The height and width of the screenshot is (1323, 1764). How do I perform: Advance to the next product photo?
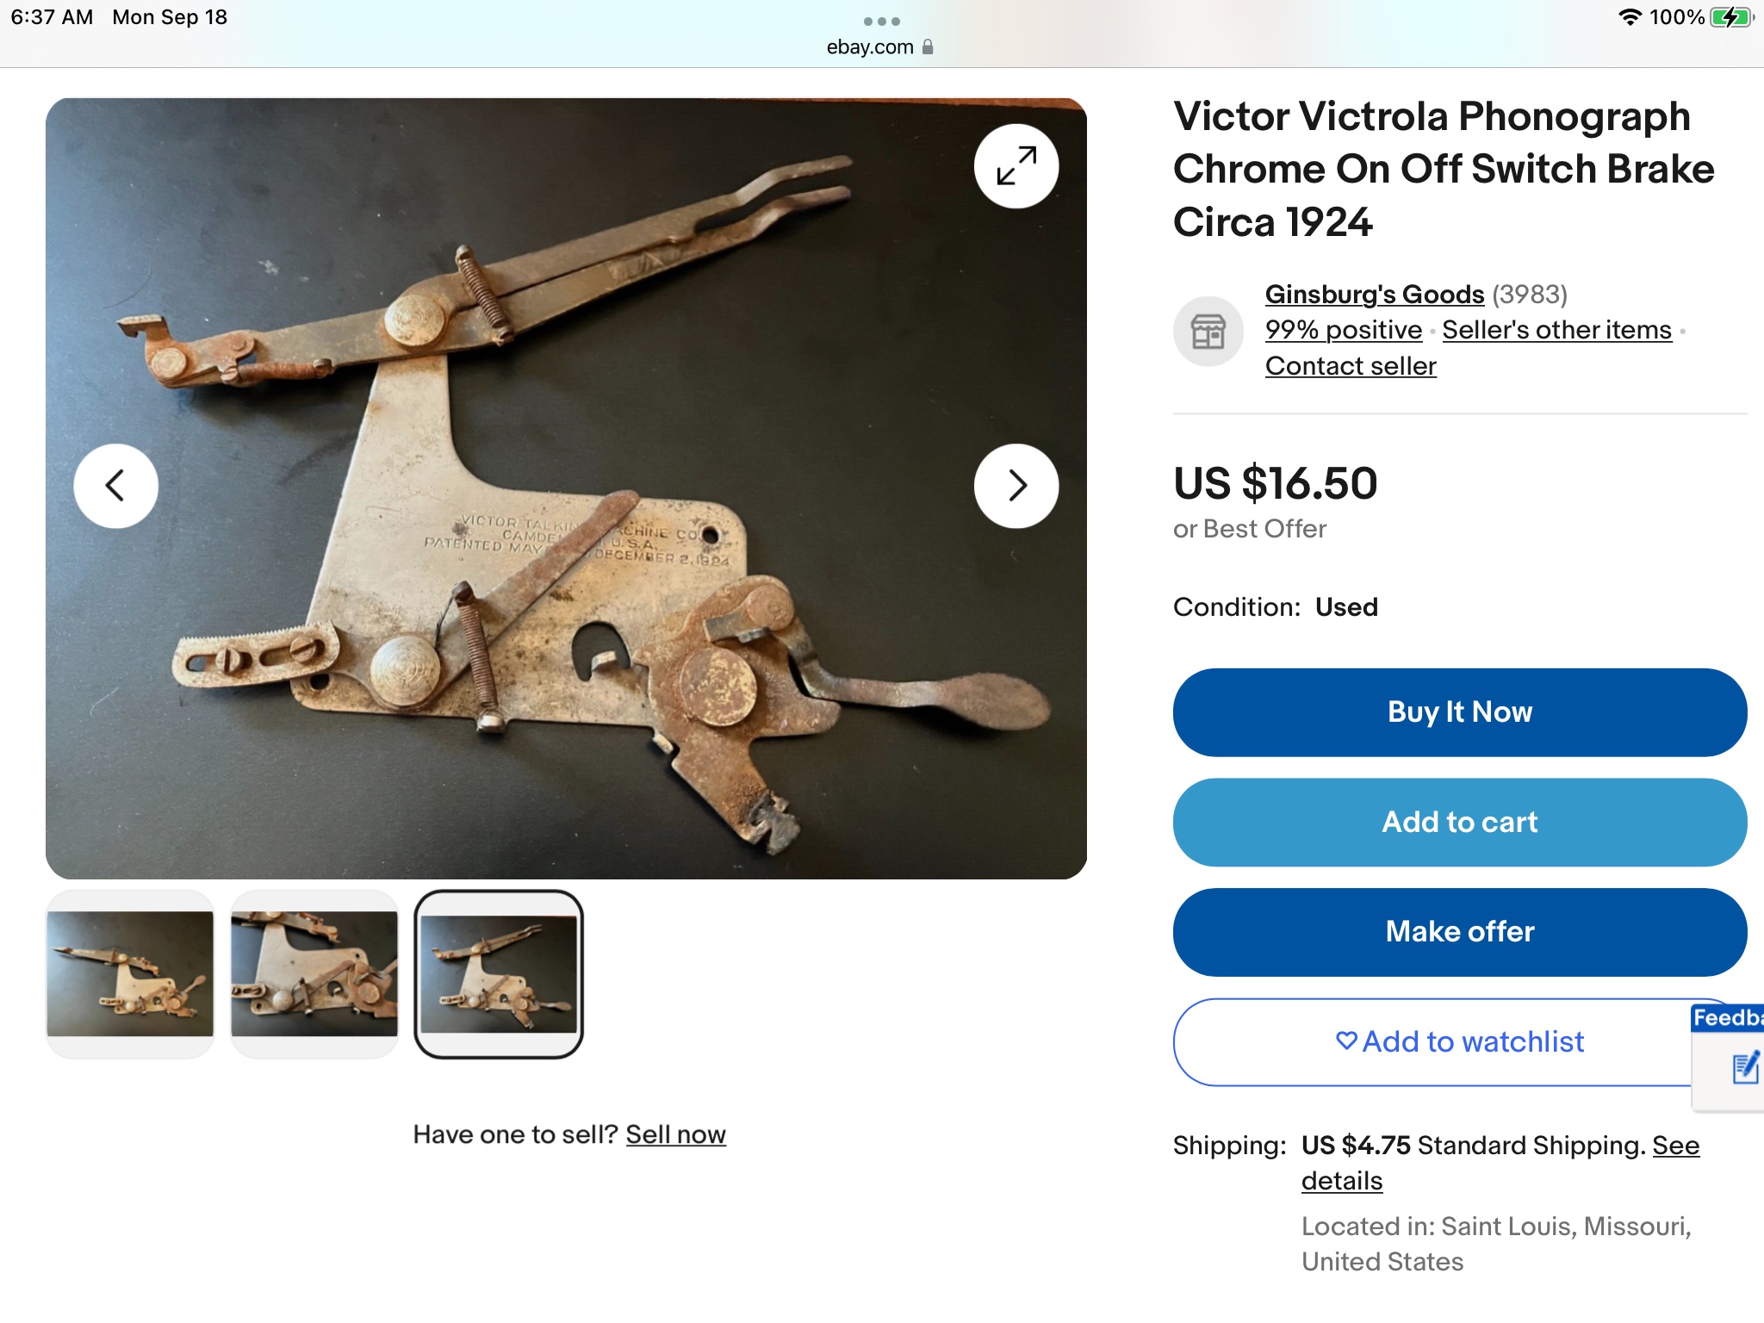pos(1016,486)
